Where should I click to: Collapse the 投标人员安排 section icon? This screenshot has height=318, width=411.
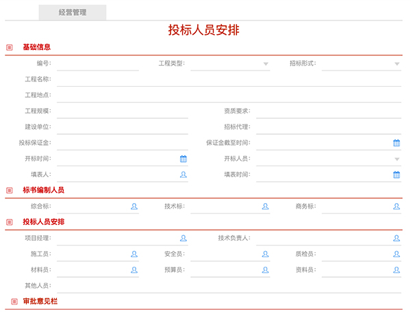pyautogui.click(x=10, y=222)
